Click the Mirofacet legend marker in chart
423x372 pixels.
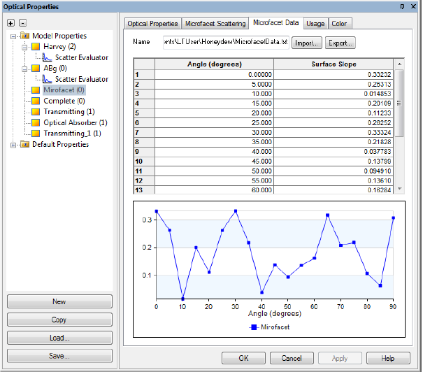tap(254, 327)
